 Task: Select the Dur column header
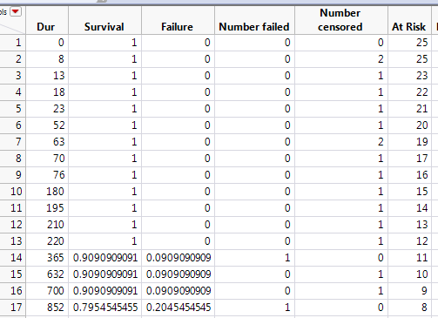click(47, 20)
